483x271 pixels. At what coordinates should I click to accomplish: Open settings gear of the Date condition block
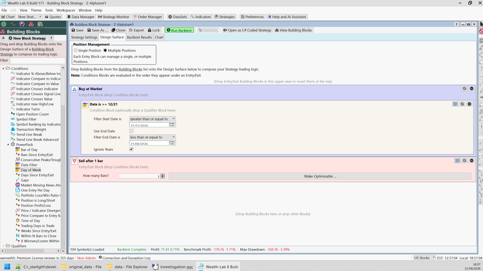pos(455,104)
